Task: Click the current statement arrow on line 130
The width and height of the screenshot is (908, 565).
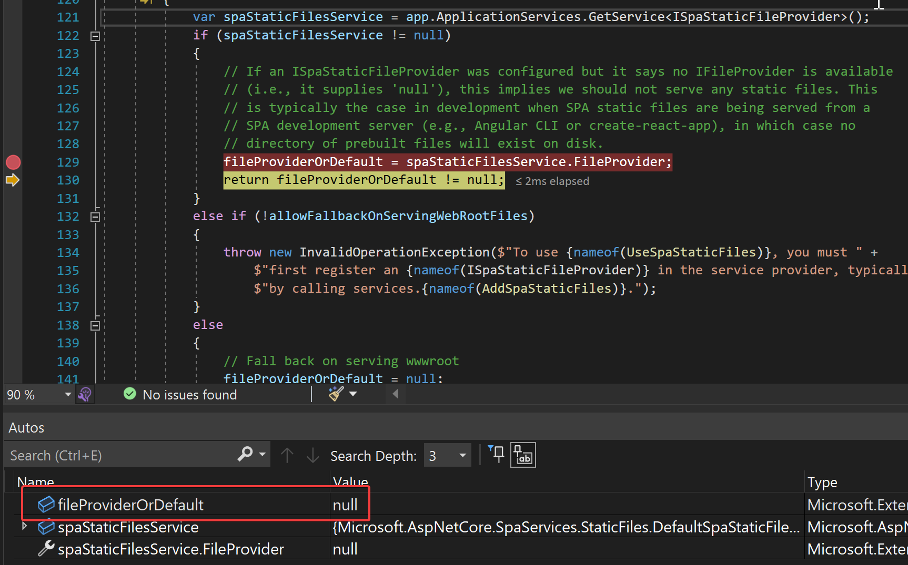Action: (13, 180)
